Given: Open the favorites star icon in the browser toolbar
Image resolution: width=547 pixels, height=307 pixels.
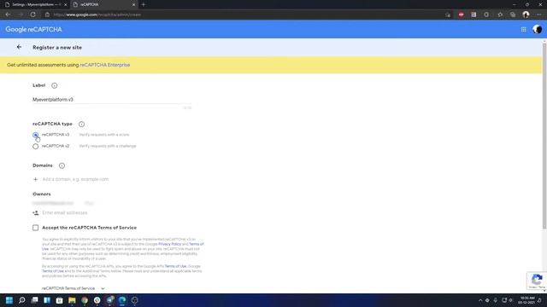Looking at the screenshot, I should click(500, 14).
